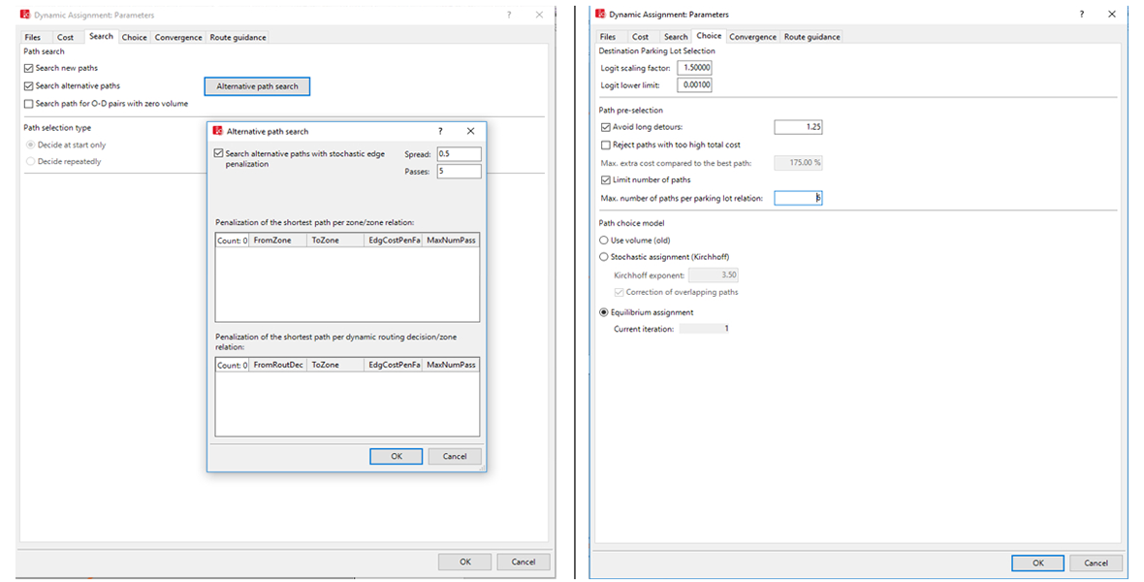Viewport: 1144px width, 582px height.
Task: Click ToZone header in zone/zone table
Action: point(335,241)
